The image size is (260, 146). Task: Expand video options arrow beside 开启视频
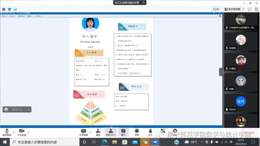pyautogui.click(x=29, y=132)
